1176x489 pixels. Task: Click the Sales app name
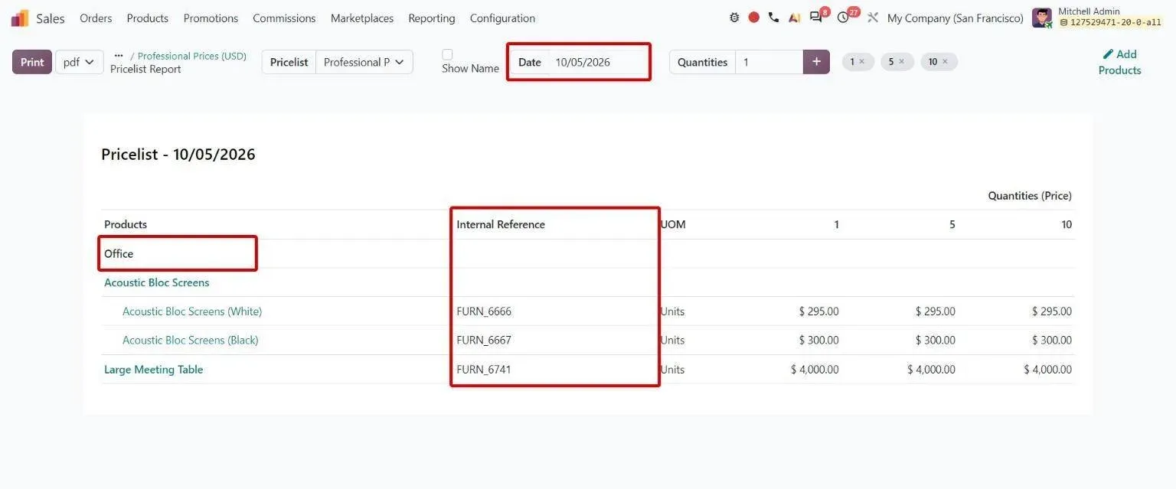pyautogui.click(x=51, y=18)
